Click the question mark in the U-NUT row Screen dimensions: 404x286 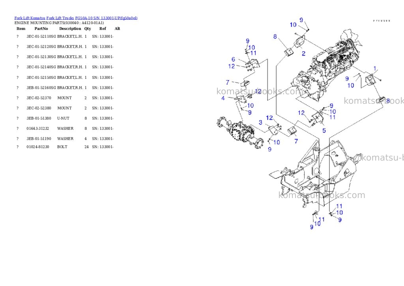coord(17,118)
